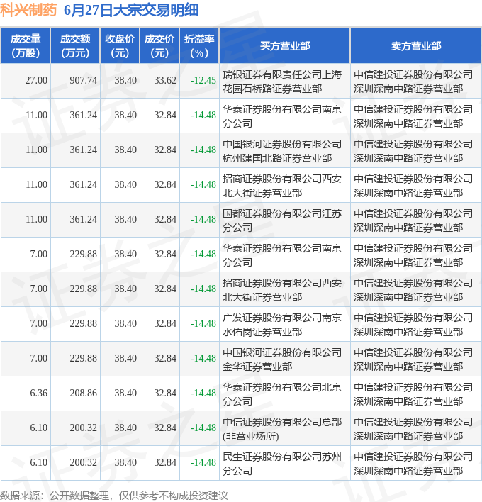The width and height of the screenshot is (482, 502).
Task: Select the 收盘价(元) column header
Action: tap(120, 46)
